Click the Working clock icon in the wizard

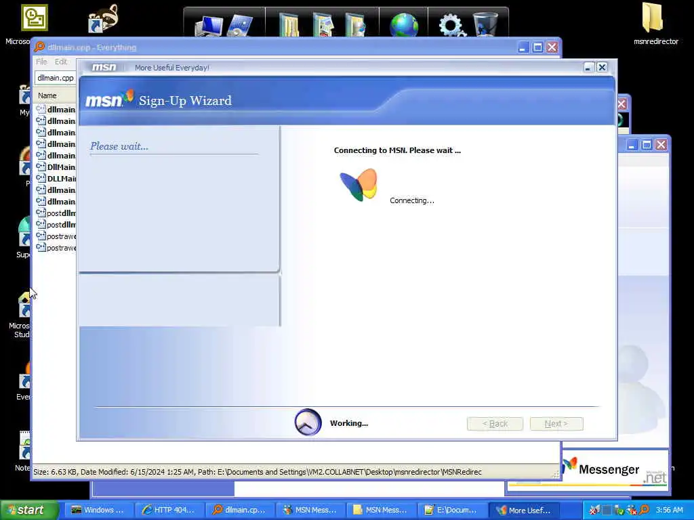tap(308, 422)
